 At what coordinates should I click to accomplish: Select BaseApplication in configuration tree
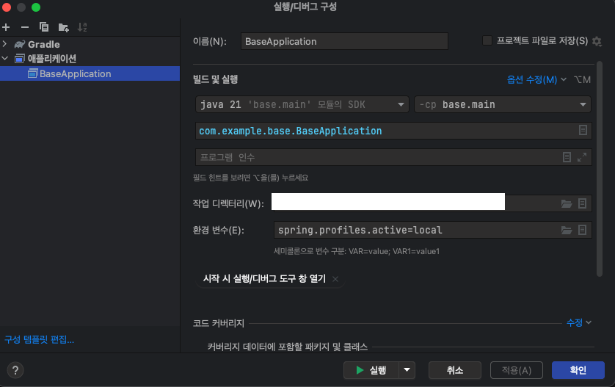pyautogui.click(x=90, y=73)
